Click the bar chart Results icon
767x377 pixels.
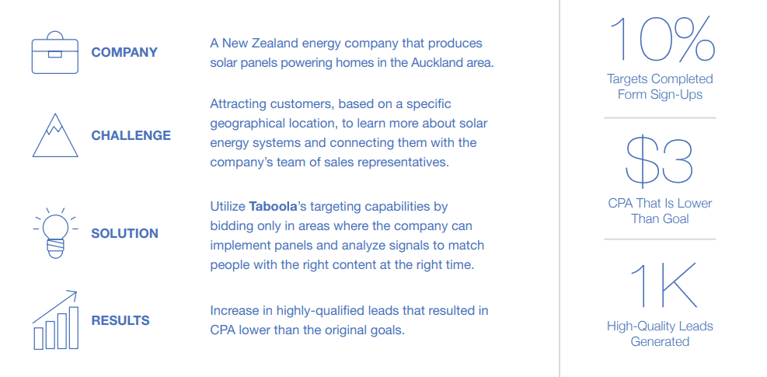[55, 319]
